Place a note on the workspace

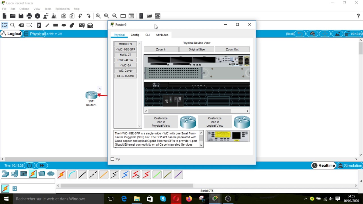coord(39,25)
